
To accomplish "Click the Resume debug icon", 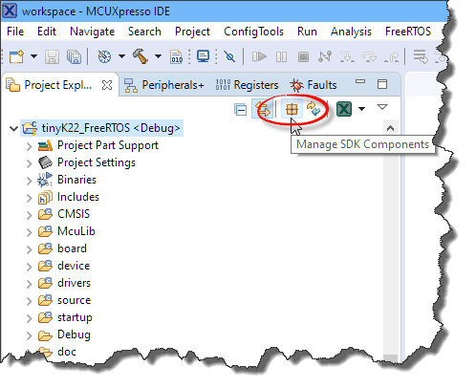I will [x=259, y=56].
